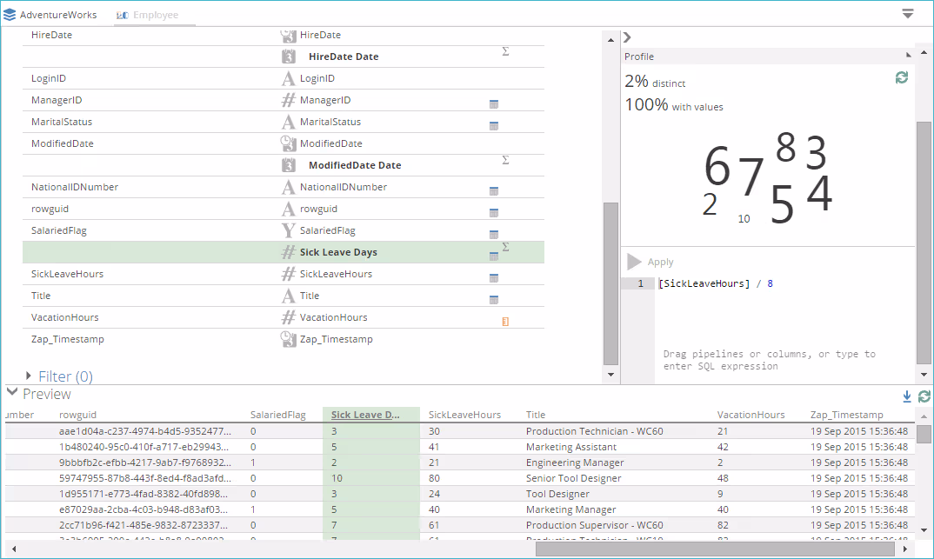
Task: Click the table icon next to SalariedFlag
Action: coord(494,235)
